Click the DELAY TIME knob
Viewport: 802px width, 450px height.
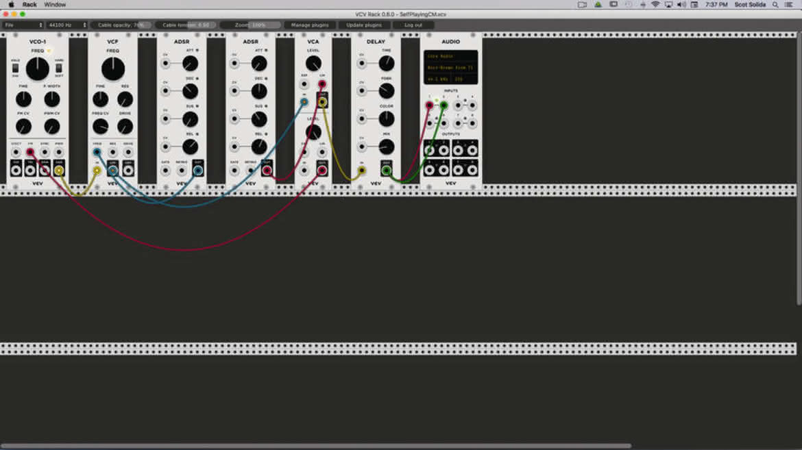386,64
